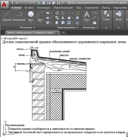
Task: Click the Move tool icon
Action: coord(57,13)
